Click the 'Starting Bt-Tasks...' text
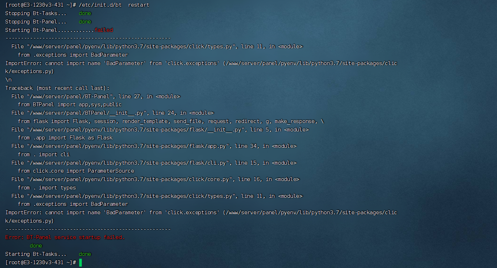 36,254
